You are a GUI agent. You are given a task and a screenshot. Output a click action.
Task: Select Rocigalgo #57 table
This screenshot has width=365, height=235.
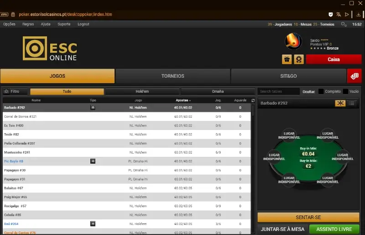[x=127, y=206]
